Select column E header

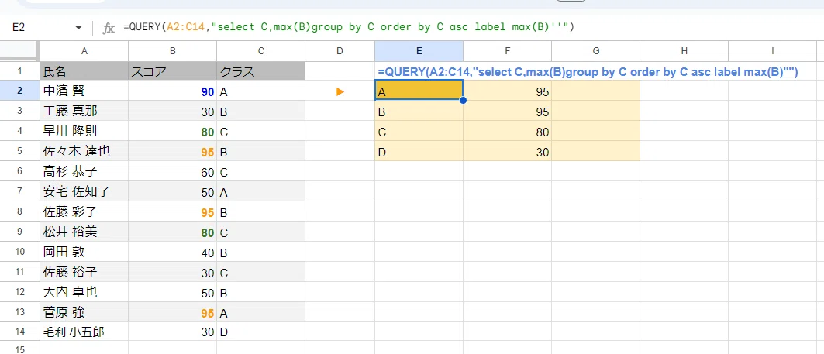click(x=419, y=51)
